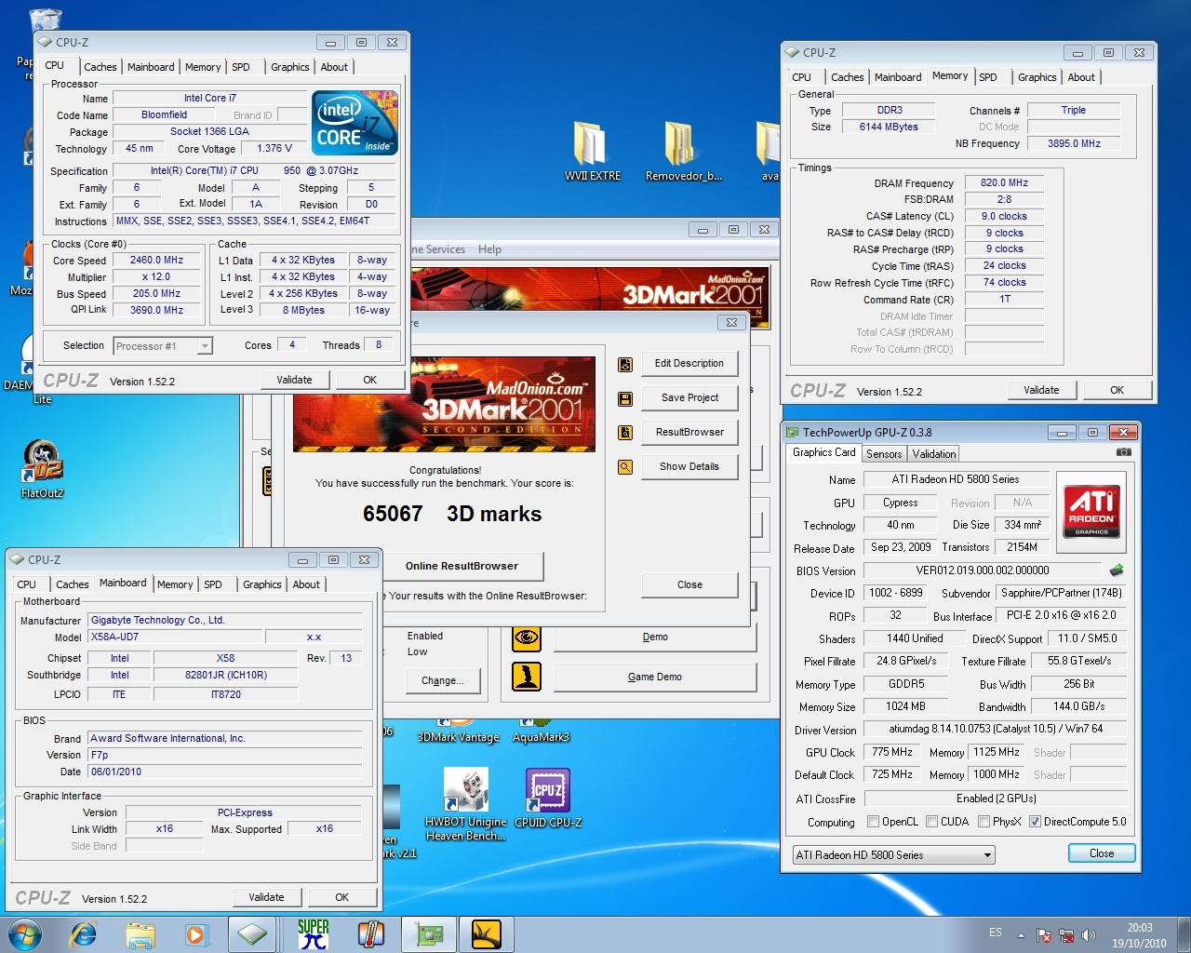Click the GPU Clock 775 MHz field

(892, 752)
